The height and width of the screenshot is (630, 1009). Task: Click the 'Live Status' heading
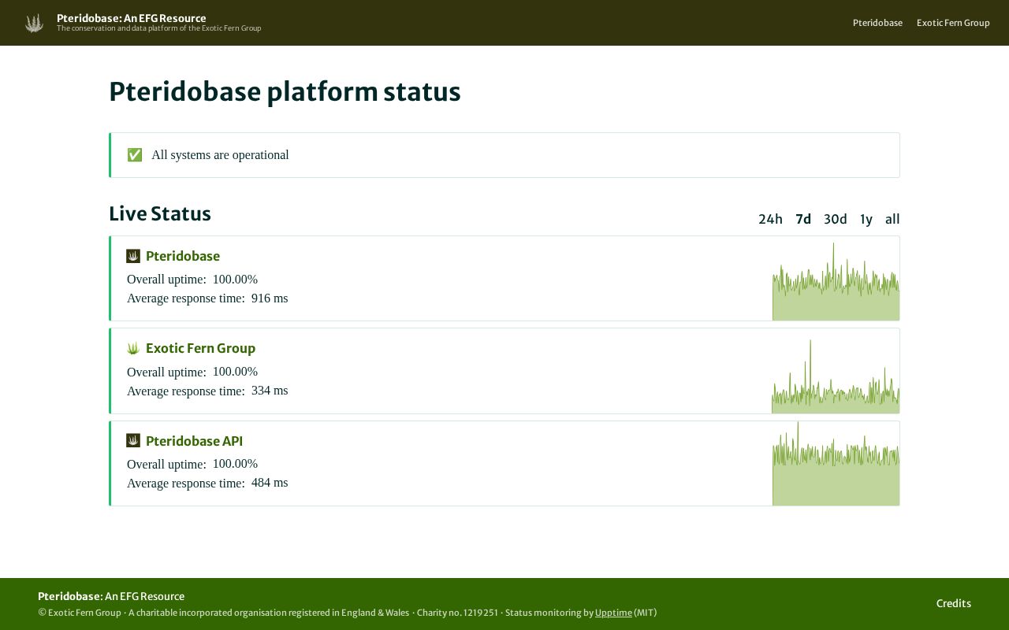[x=160, y=214]
